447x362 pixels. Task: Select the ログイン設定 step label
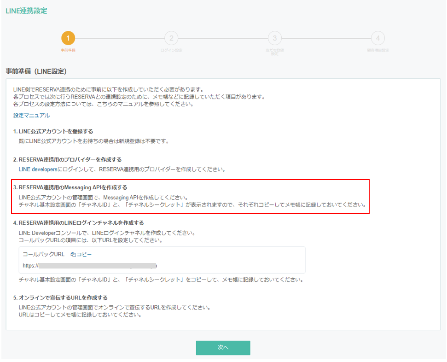pyautogui.click(x=171, y=50)
